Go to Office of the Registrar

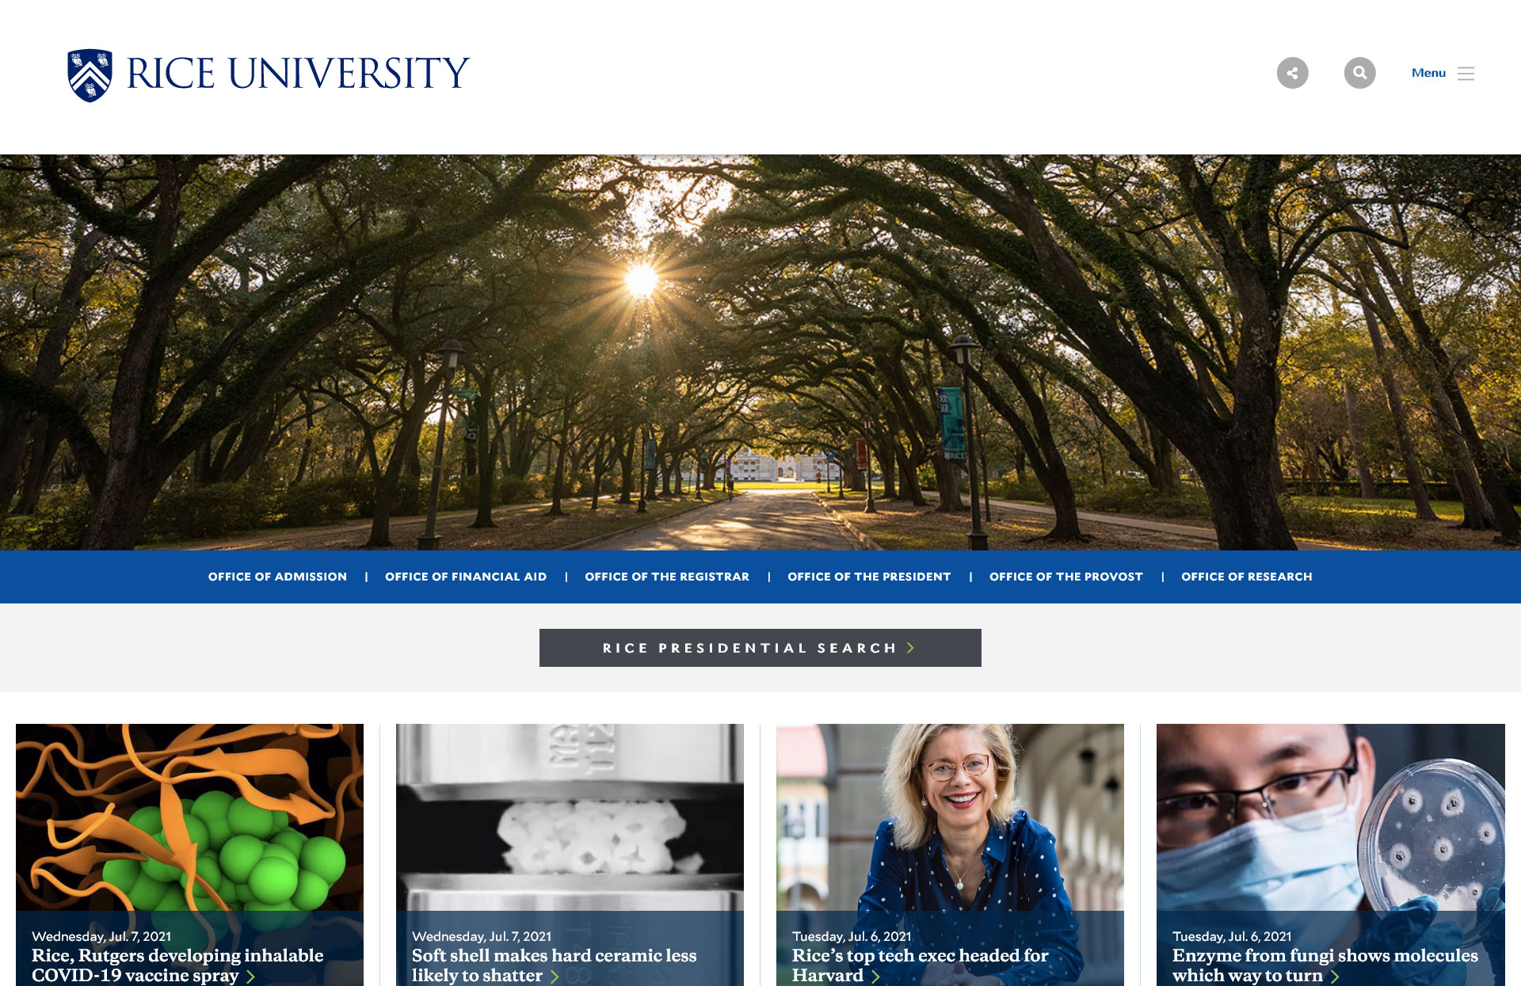pyautogui.click(x=667, y=577)
